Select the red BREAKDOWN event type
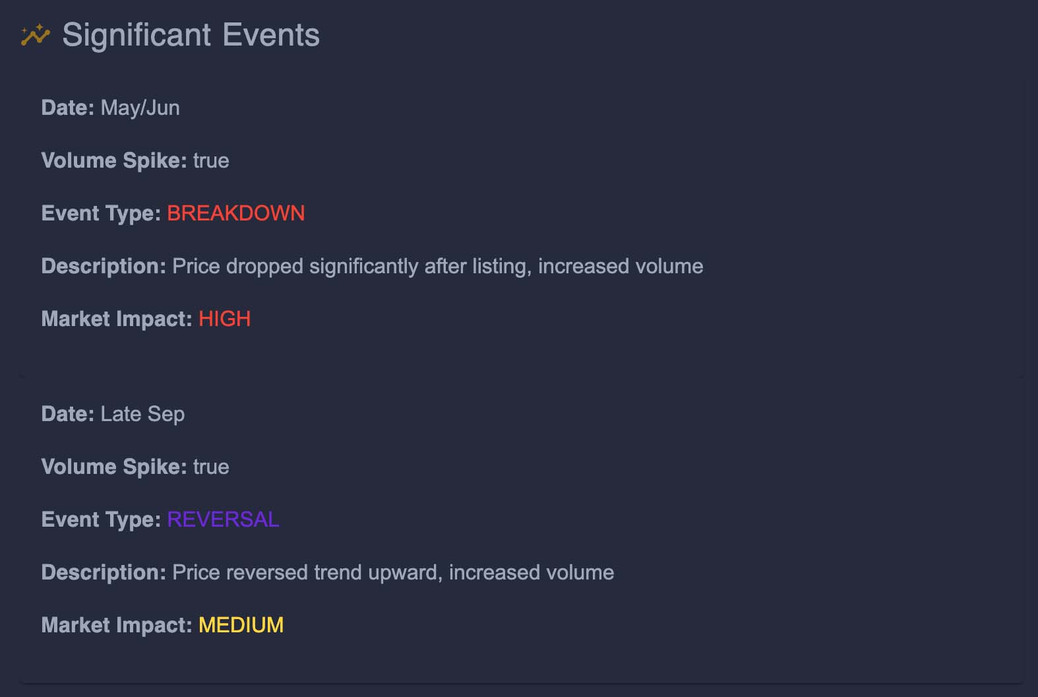This screenshot has width=1038, height=697. [235, 213]
